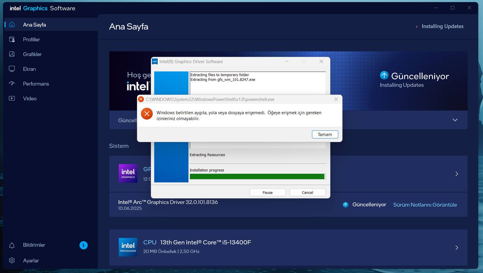Image resolution: width=483 pixels, height=273 pixels.
Task: Click the red error icon in dialog
Action: pyautogui.click(x=147, y=114)
